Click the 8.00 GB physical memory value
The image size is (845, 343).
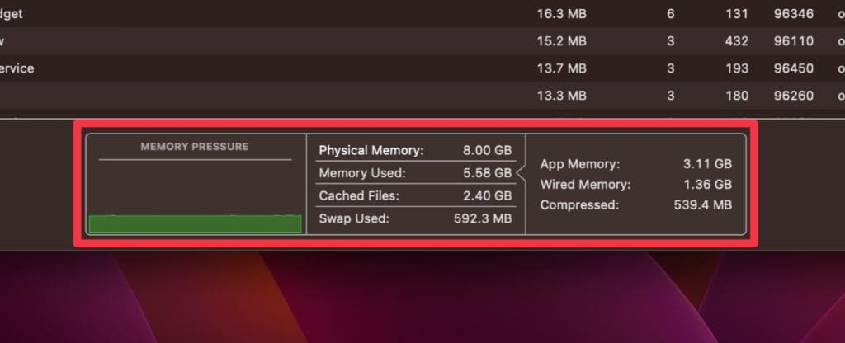(x=487, y=150)
